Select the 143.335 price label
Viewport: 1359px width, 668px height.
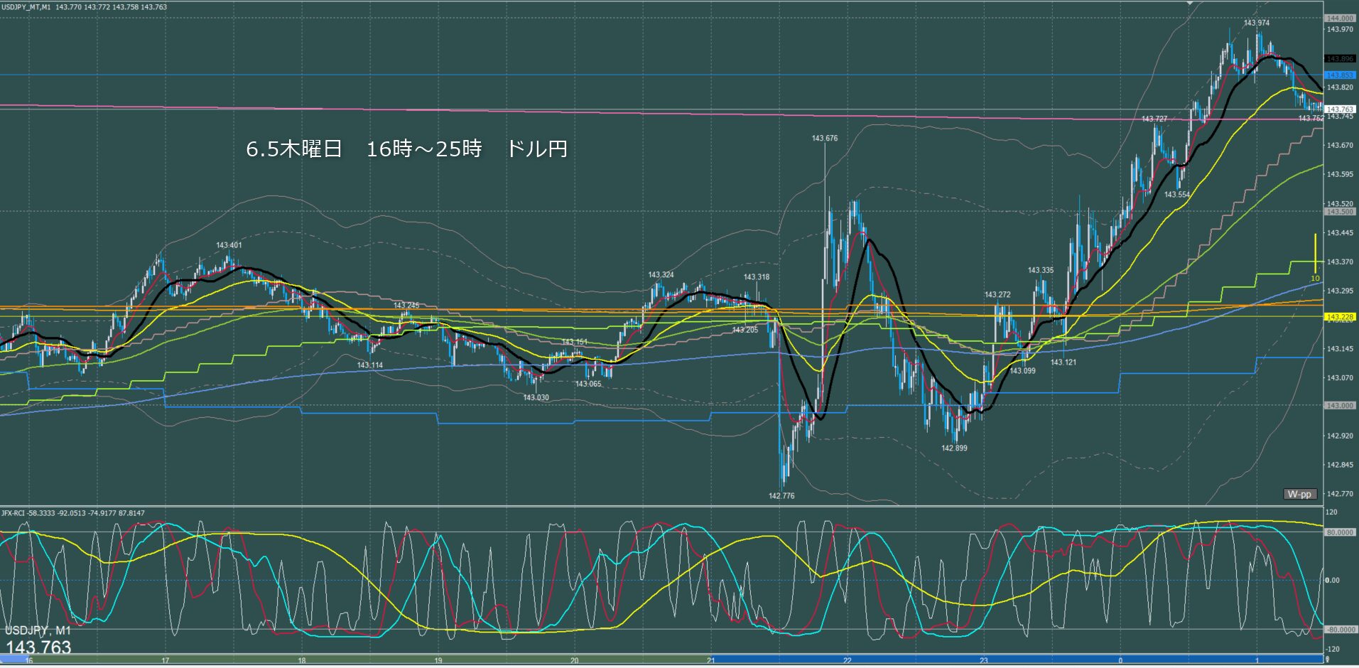coord(1041,271)
